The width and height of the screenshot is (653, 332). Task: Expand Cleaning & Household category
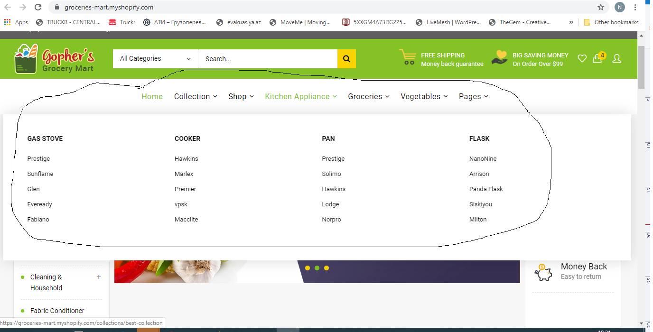(x=99, y=277)
